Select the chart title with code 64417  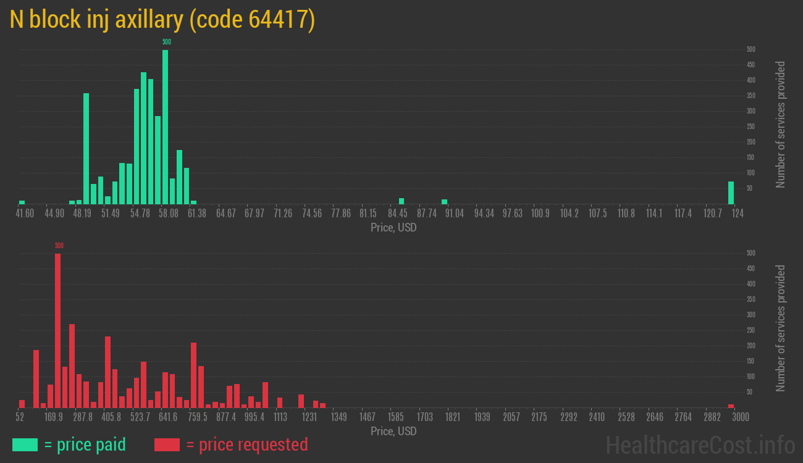pyautogui.click(x=162, y=20)
